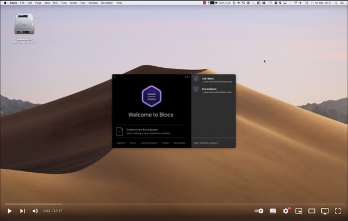Image resolution: width=348 pixels, height=221 pixels.
Task: Open the Newsletter link
Action: click(x=179, y=143)
